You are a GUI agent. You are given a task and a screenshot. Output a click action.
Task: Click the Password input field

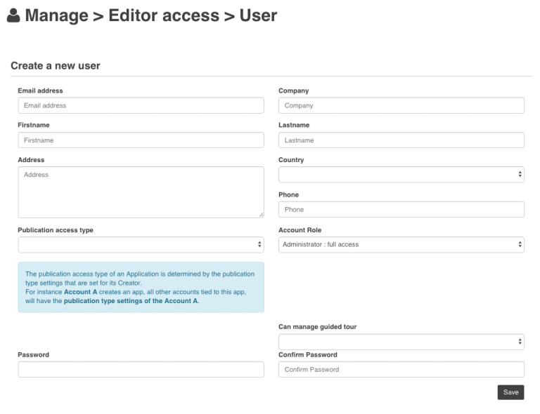[x=141, y=370]
